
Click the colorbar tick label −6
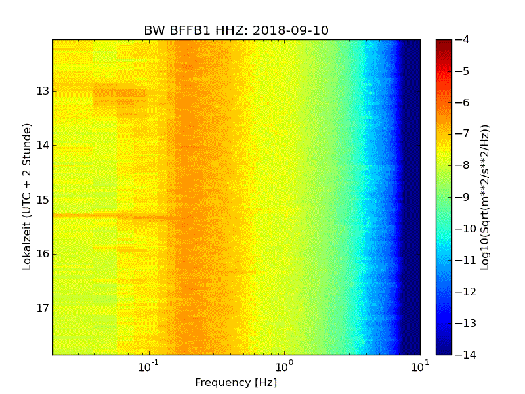(x=462, y=102)
